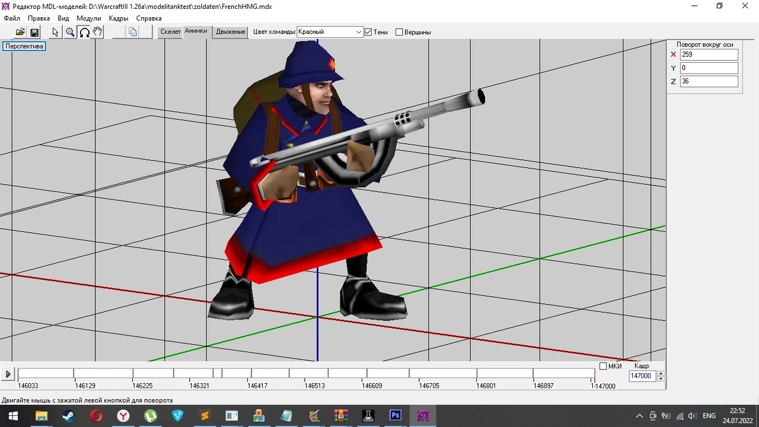Screen dimensions: 759x427
Task: Increase the frame number with up arrow
Action: click(x=661, y=373)
